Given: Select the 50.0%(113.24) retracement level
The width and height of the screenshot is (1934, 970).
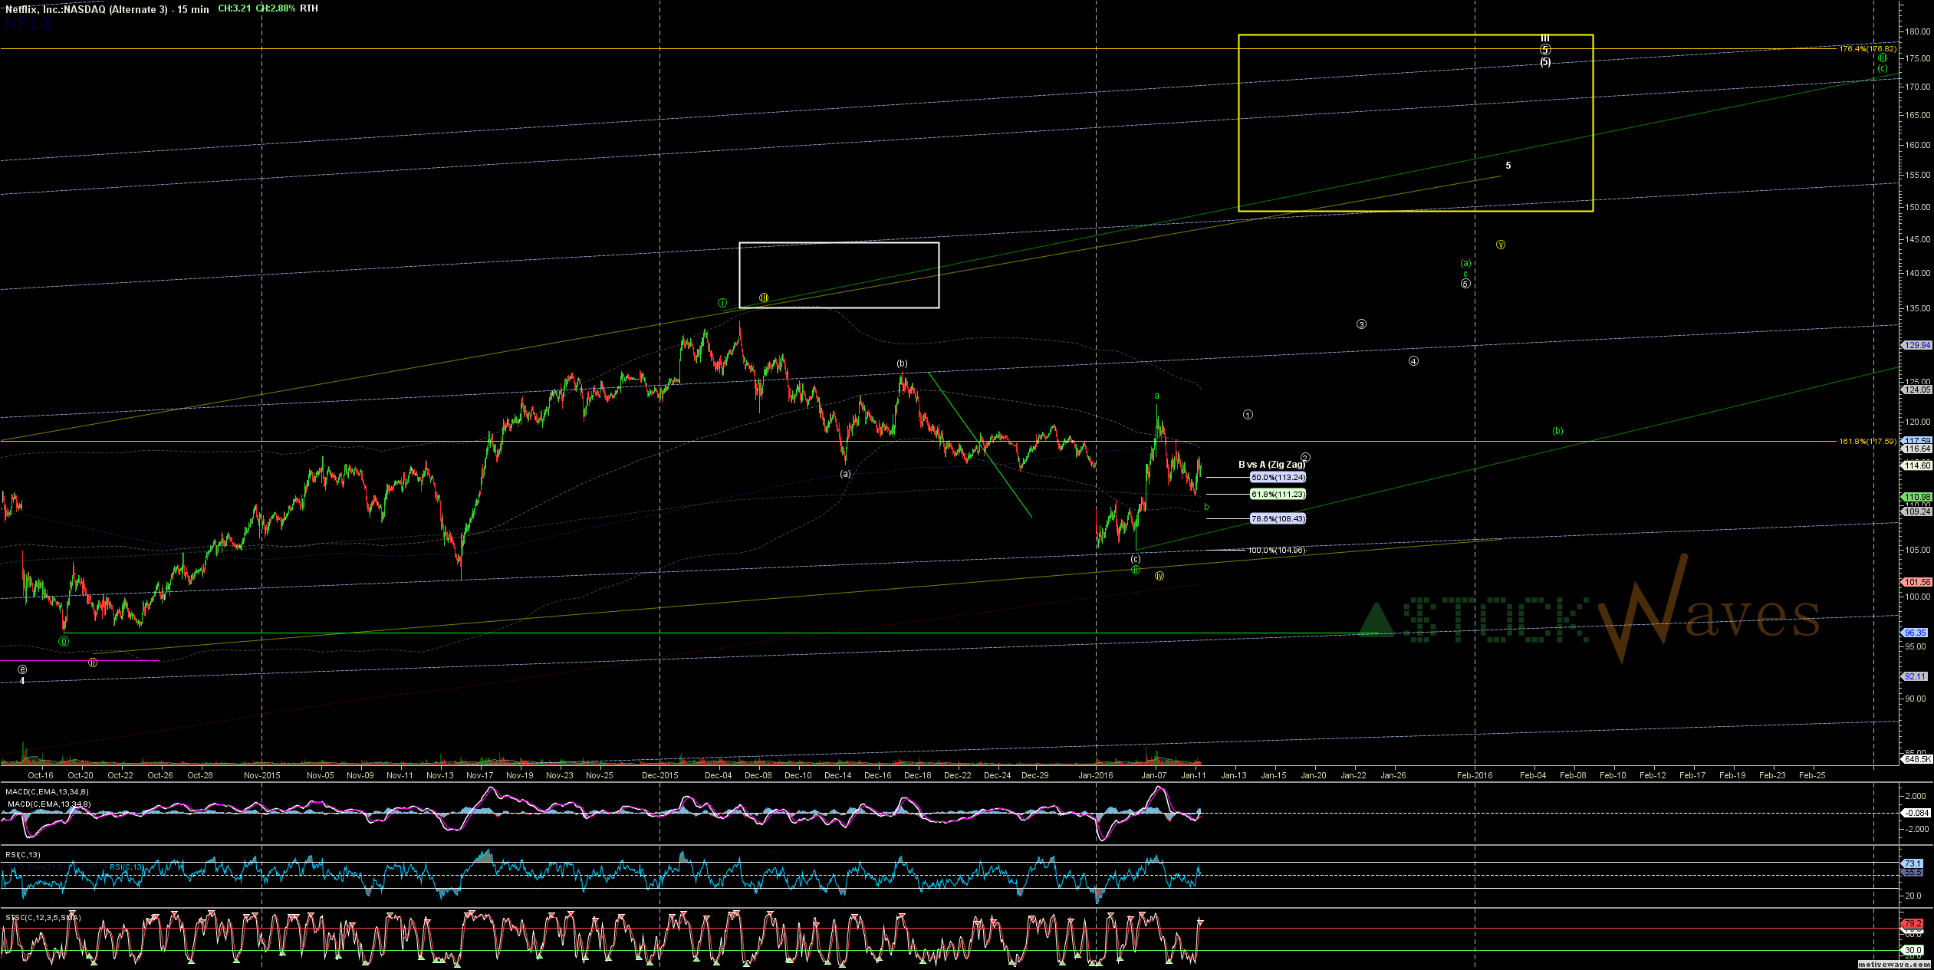Looking at the screenshot, I should pyautogui.click(x=1278, y=478).
